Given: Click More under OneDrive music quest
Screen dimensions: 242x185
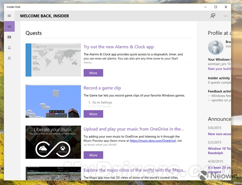Looking at the screenshot, I should [x=93, y=155].
